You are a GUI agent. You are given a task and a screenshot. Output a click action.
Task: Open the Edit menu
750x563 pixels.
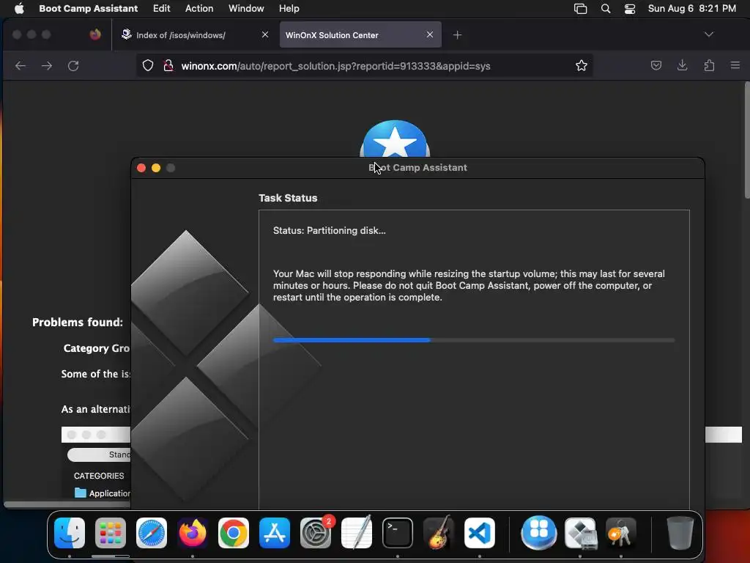coord(162,8)
